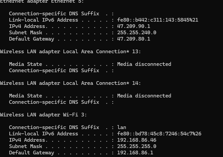Screen dimensions: 223x157
Task: Click the Ethernet 5 subnet mask 255.255.240.0
Action: tap(137, 33)
